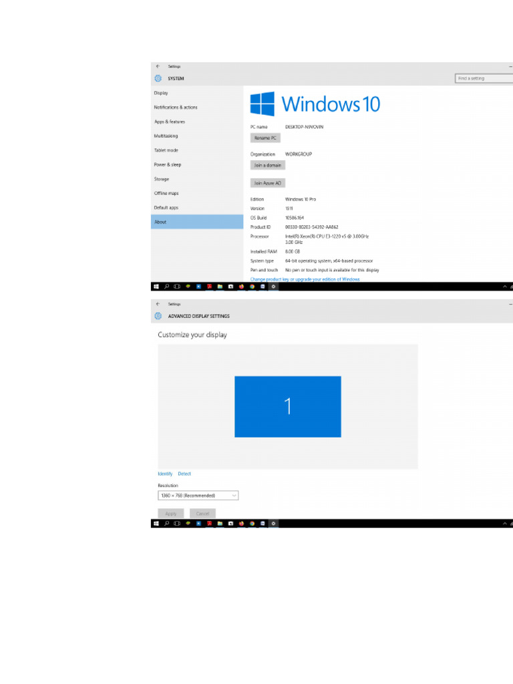Viewport: 513px width, 684px height.
Task: Launch Chrome from the taskbar under Advanced display settings
Action: tap(252, 524)
